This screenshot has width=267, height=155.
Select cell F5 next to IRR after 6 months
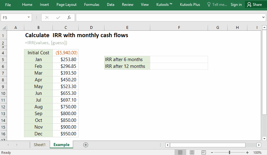(179, 60)
